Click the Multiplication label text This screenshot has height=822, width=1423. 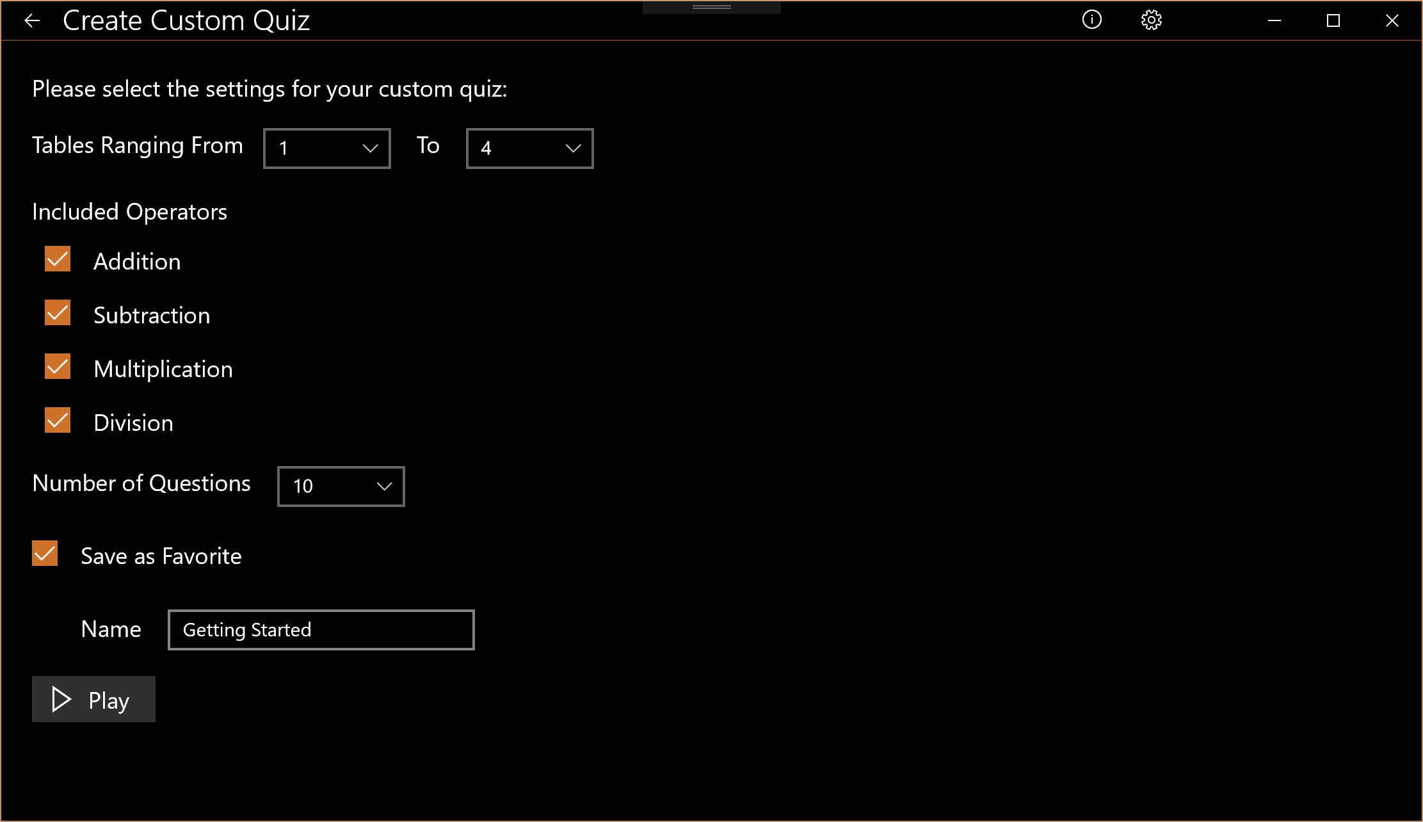pyautogui.click(x=163, y=369)
